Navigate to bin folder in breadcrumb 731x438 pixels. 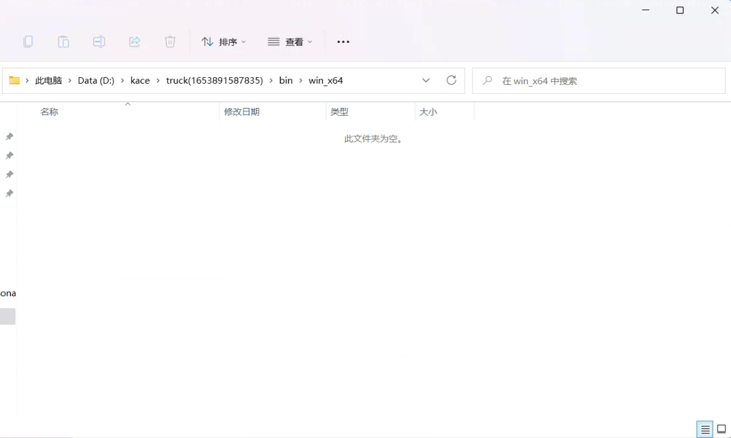pos(286,80)
